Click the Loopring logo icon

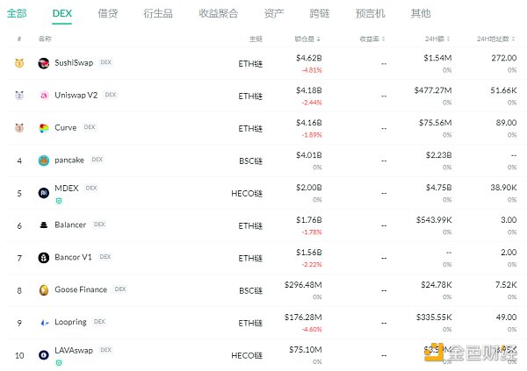click(x=44, y=323)
